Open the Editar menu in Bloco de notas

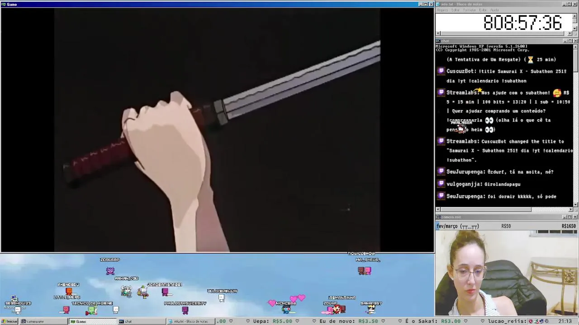click(x=456, y=10)
